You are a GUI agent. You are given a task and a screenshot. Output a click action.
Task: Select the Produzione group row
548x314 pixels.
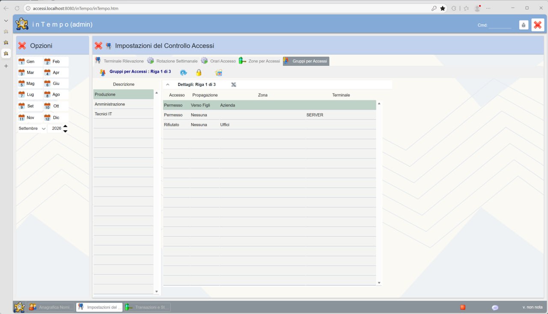[123, 94]
